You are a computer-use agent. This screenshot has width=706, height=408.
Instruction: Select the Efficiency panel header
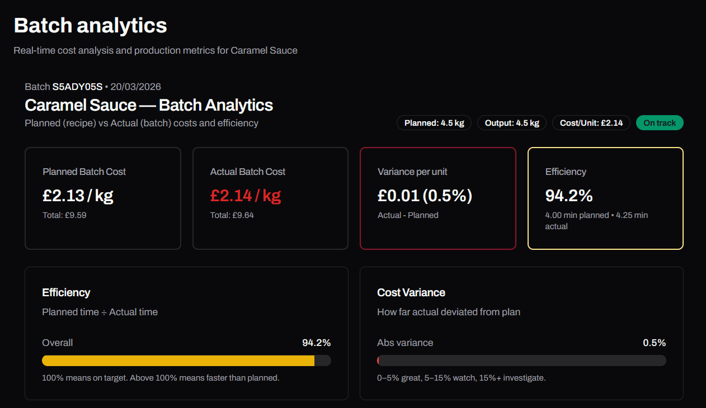pyautogui.click(x=66, y=292)
